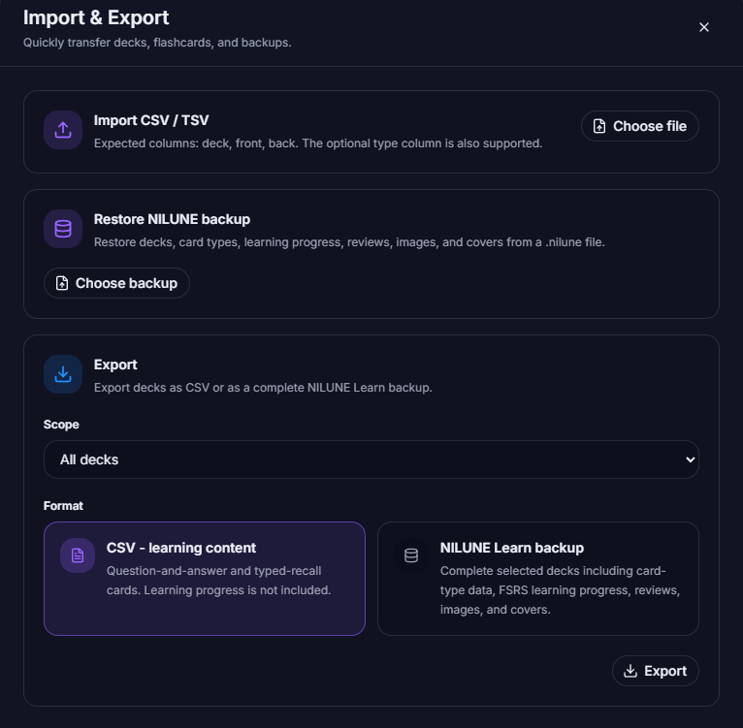This screenshot has width=743, height=728.
Task: Close the Import & Export dialog
Action: coord(703,27)
